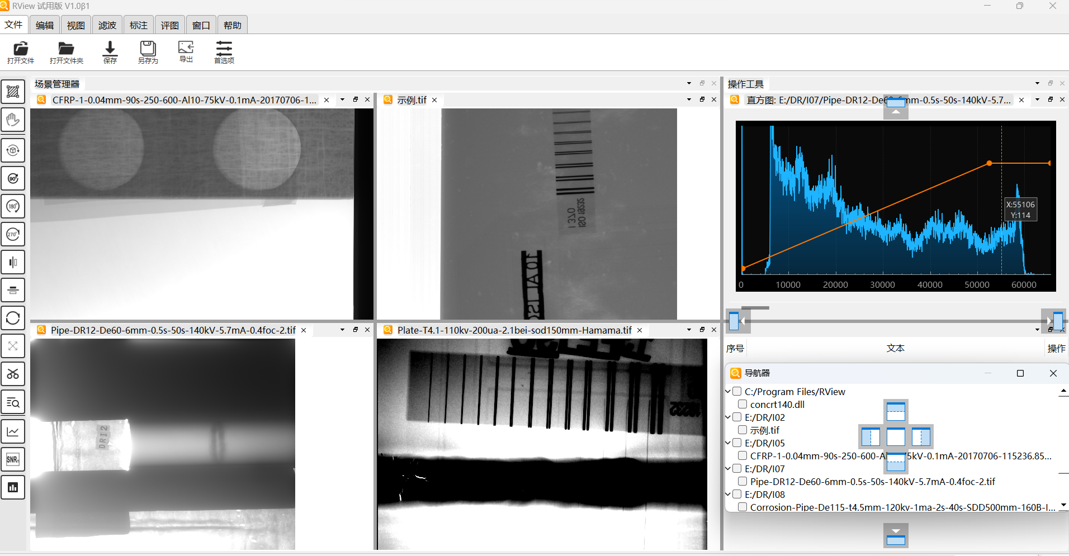Collapse the C:/Program Files/RView node
The width and height of the screenshot is (1069, 556).
coord(729,392)
